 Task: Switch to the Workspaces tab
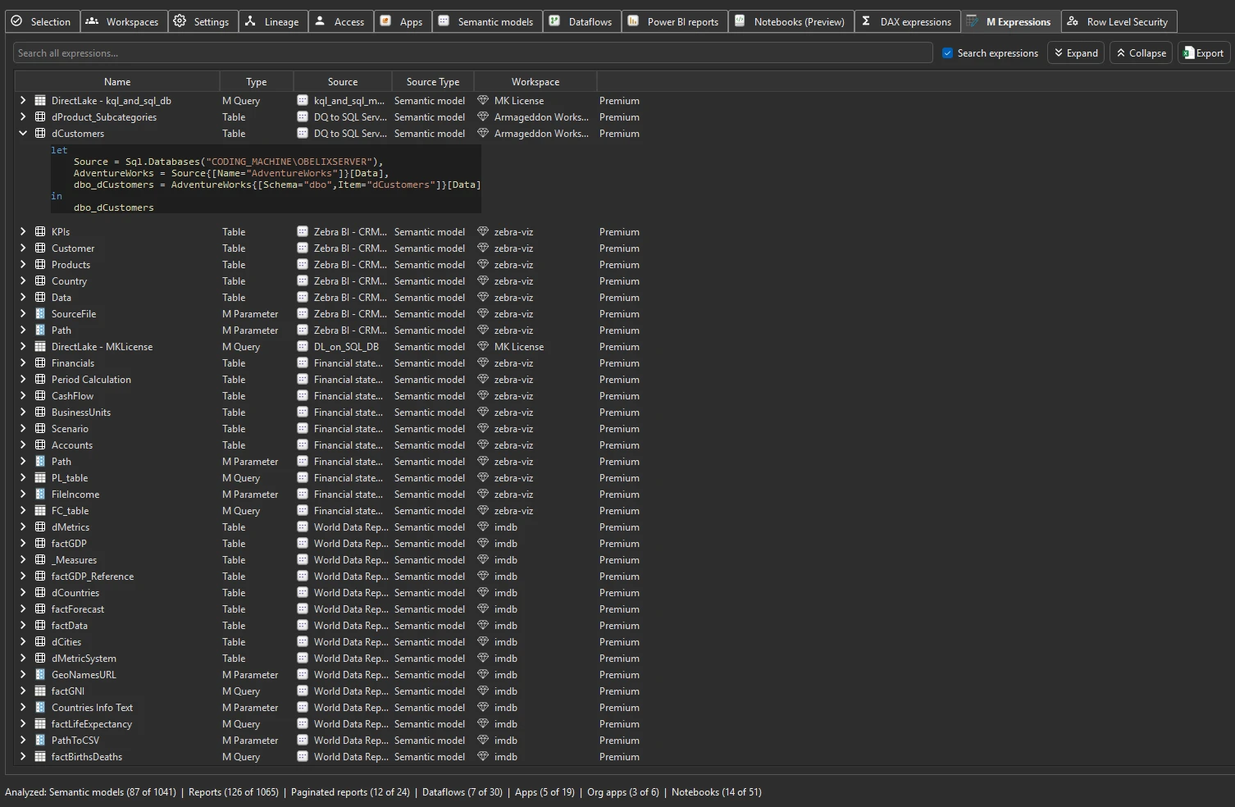click(124, 21)
